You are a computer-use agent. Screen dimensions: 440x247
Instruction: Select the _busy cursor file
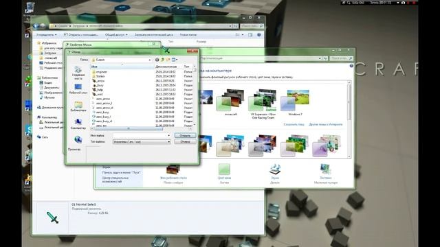(x=98, y=85)
